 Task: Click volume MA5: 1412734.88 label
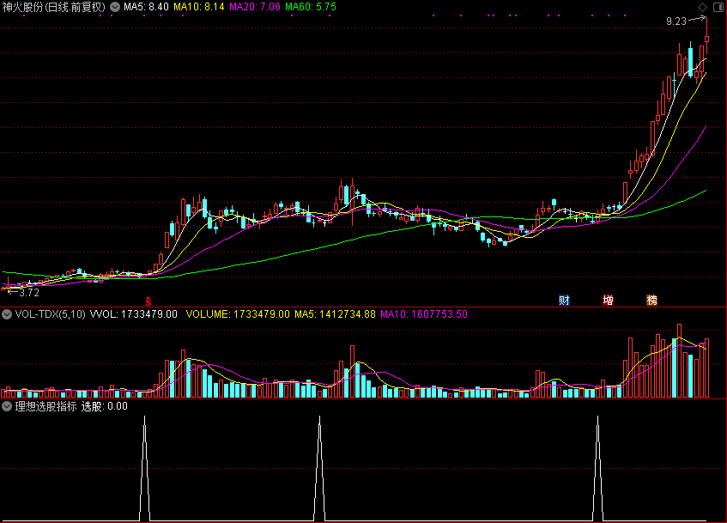tap(336, 314)
